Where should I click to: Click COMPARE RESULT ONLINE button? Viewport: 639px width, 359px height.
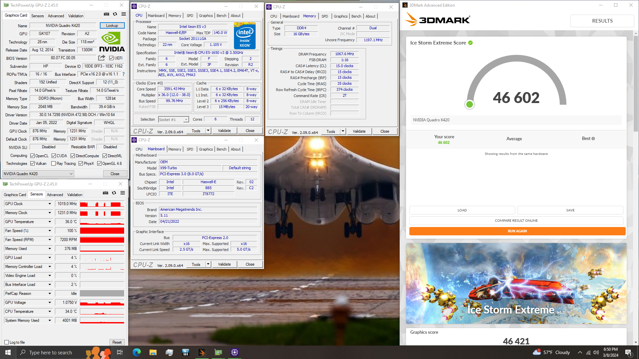[x=516, y=220]
